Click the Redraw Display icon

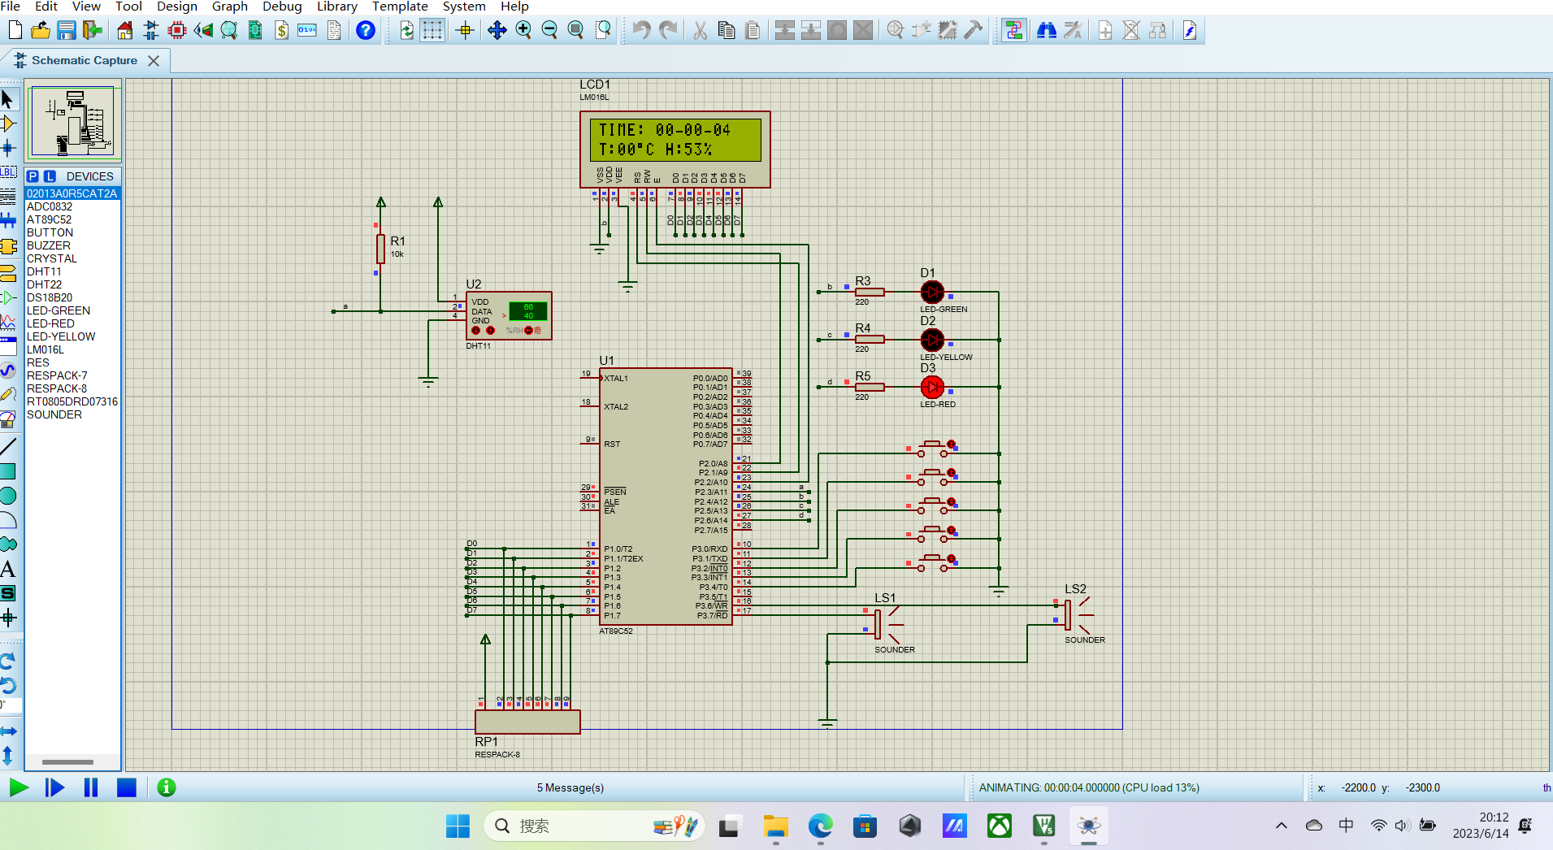406,31
